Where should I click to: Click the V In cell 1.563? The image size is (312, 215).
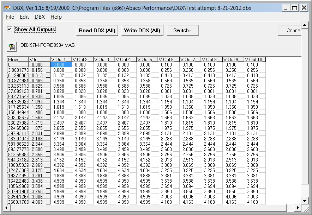coord(40,118)
